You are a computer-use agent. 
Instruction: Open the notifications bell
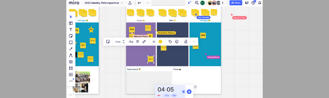[x=260, y=3]
